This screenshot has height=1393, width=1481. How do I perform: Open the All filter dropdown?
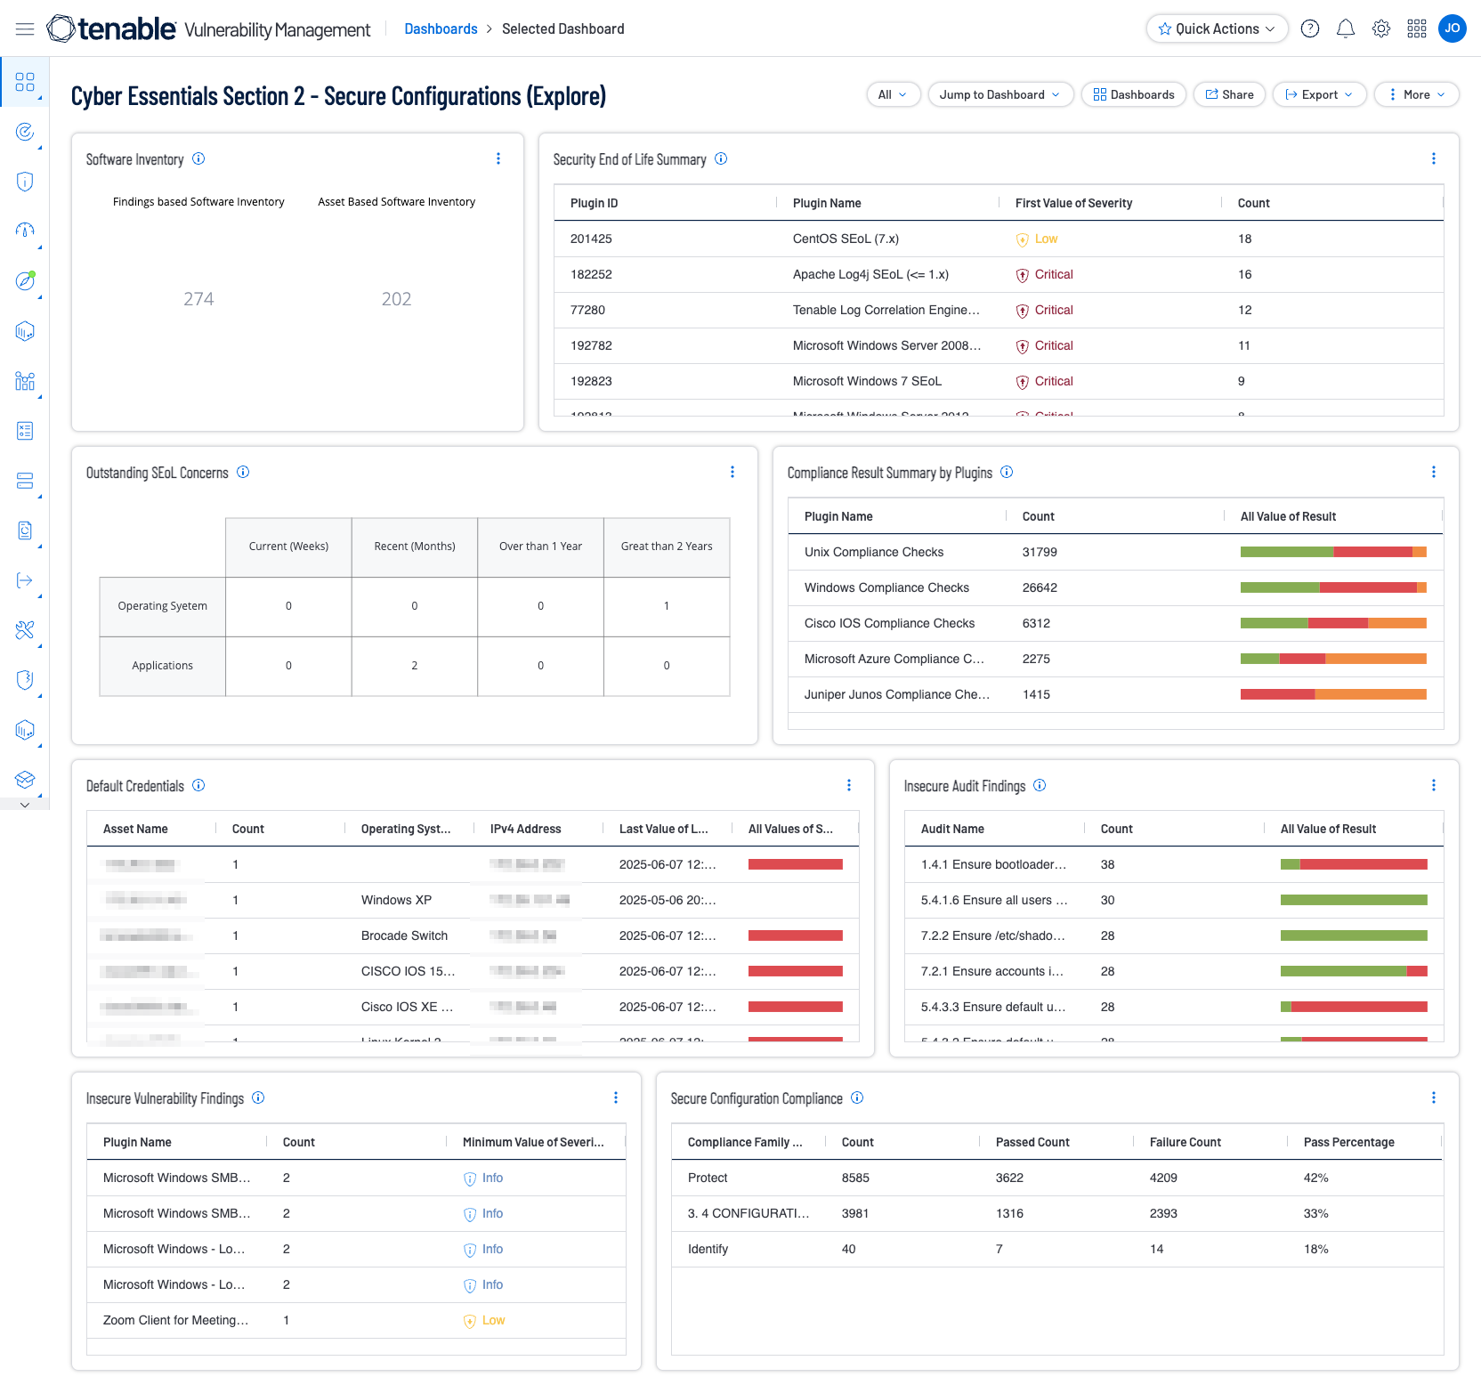(x=893, y=94)
